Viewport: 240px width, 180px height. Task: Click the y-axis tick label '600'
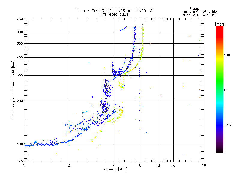tap(20, 32)
